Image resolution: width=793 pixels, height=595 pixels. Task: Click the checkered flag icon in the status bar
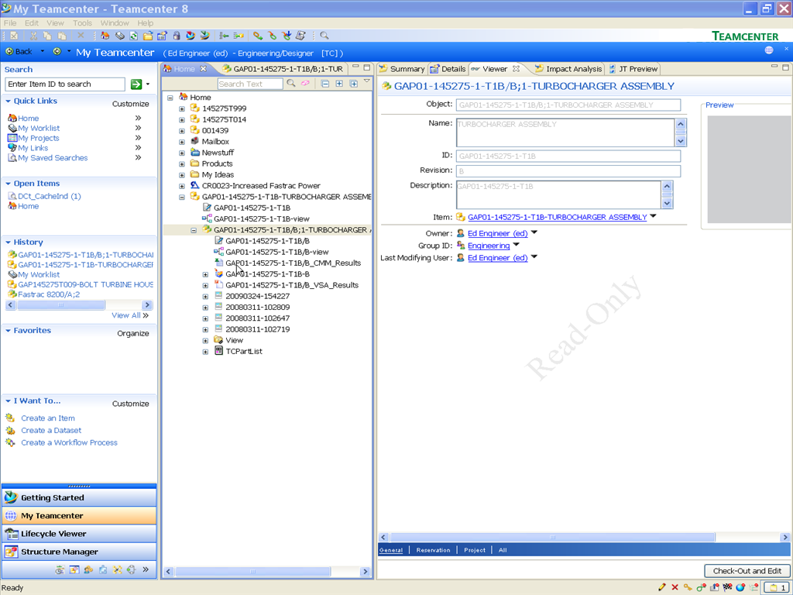(727, 587)
